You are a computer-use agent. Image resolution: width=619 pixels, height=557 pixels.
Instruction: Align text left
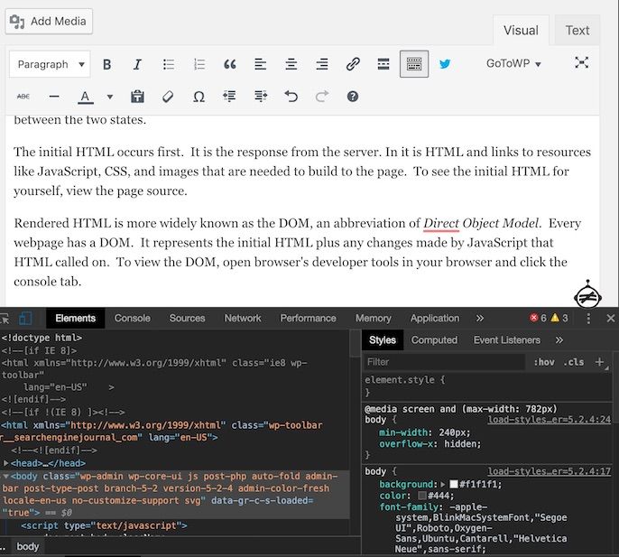pyautogui.click(x=260, y=64)
